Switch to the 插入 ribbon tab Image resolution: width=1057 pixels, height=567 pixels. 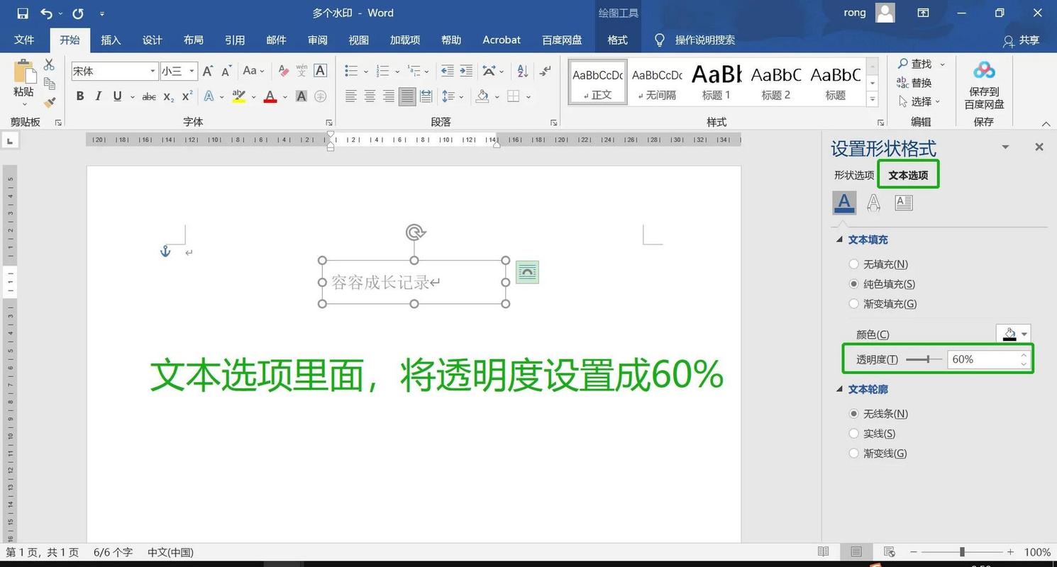(x=111, y=40)
